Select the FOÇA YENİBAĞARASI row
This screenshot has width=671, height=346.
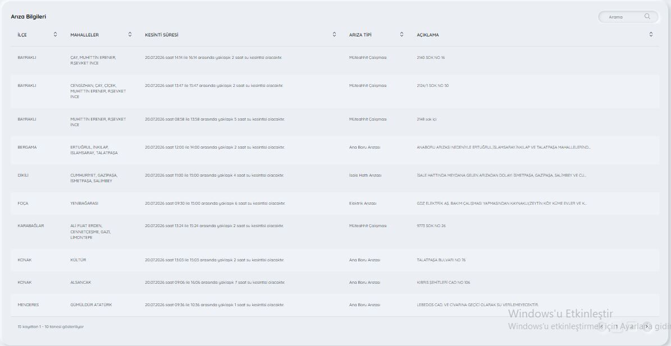pos(335,204)
